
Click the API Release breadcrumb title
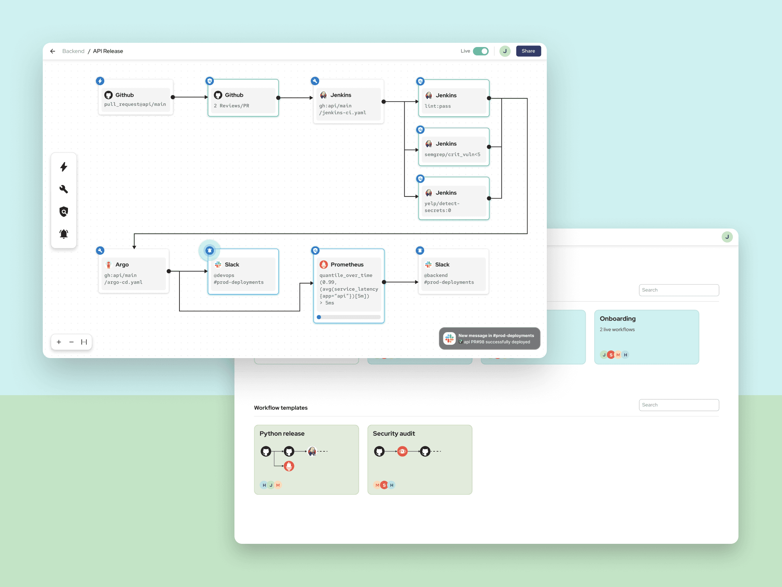[108, 51]
